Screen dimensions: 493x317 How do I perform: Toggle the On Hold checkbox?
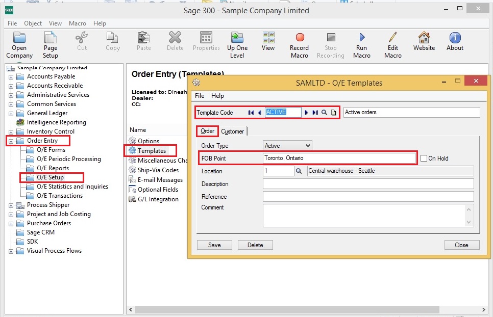point(424,158)
